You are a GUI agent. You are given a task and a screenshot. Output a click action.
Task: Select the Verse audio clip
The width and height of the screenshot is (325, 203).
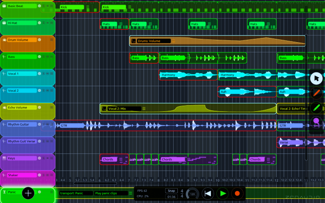tap(301, 143)
